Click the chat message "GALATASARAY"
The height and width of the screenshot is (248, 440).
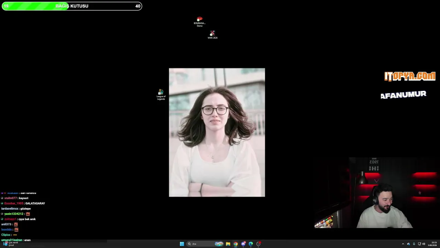click(35, 203)
